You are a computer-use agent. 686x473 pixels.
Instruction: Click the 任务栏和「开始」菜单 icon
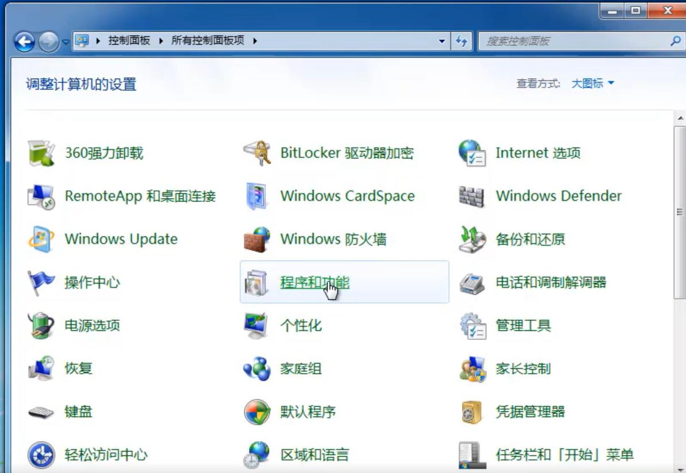[x=472, y=455]
